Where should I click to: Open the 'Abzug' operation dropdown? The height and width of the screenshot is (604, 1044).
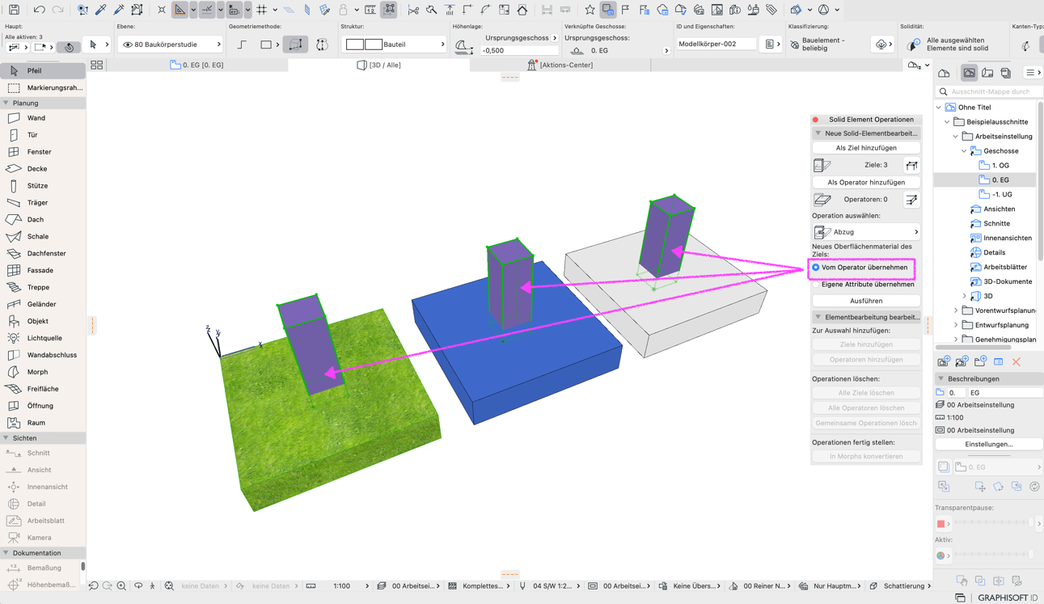[x=866, y=232]
